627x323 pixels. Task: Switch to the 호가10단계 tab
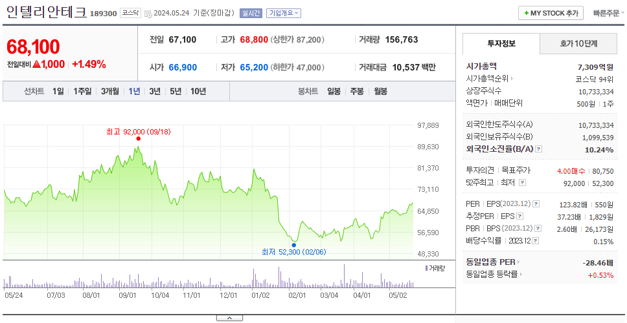pos(578,43)
